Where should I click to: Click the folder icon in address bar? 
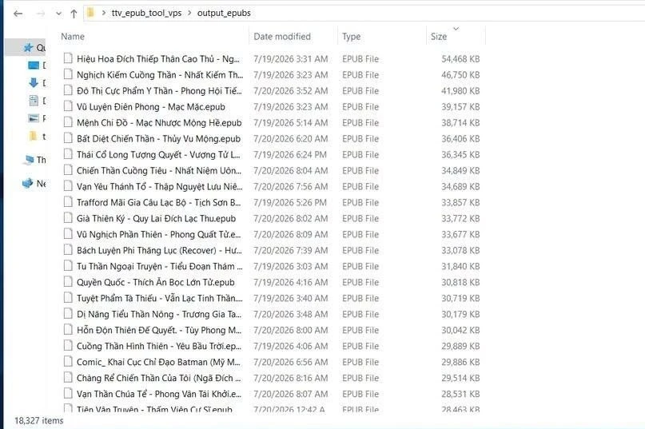90,13
